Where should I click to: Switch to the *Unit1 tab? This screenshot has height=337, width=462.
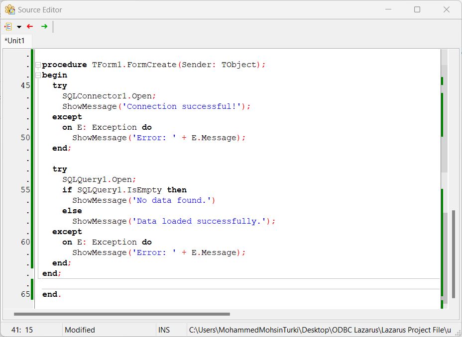point(15,41)
